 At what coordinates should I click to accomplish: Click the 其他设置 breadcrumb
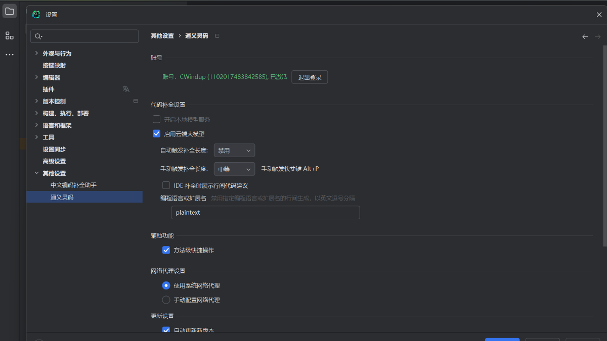click(x=162, y=36)
